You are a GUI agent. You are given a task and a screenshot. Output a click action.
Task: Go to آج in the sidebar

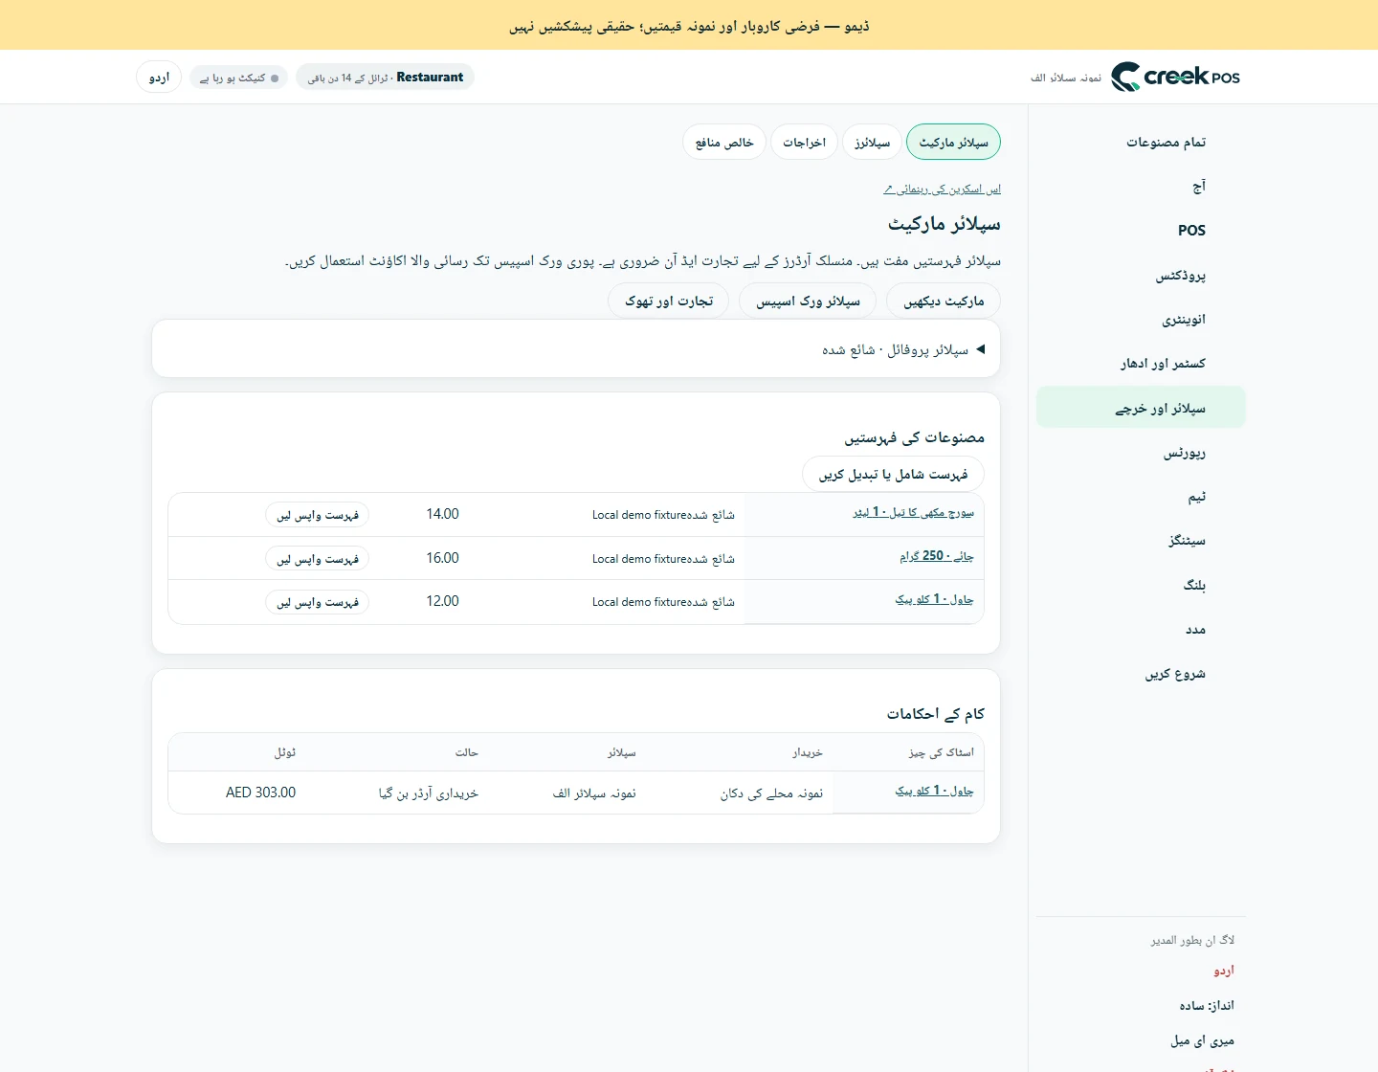1141,187
